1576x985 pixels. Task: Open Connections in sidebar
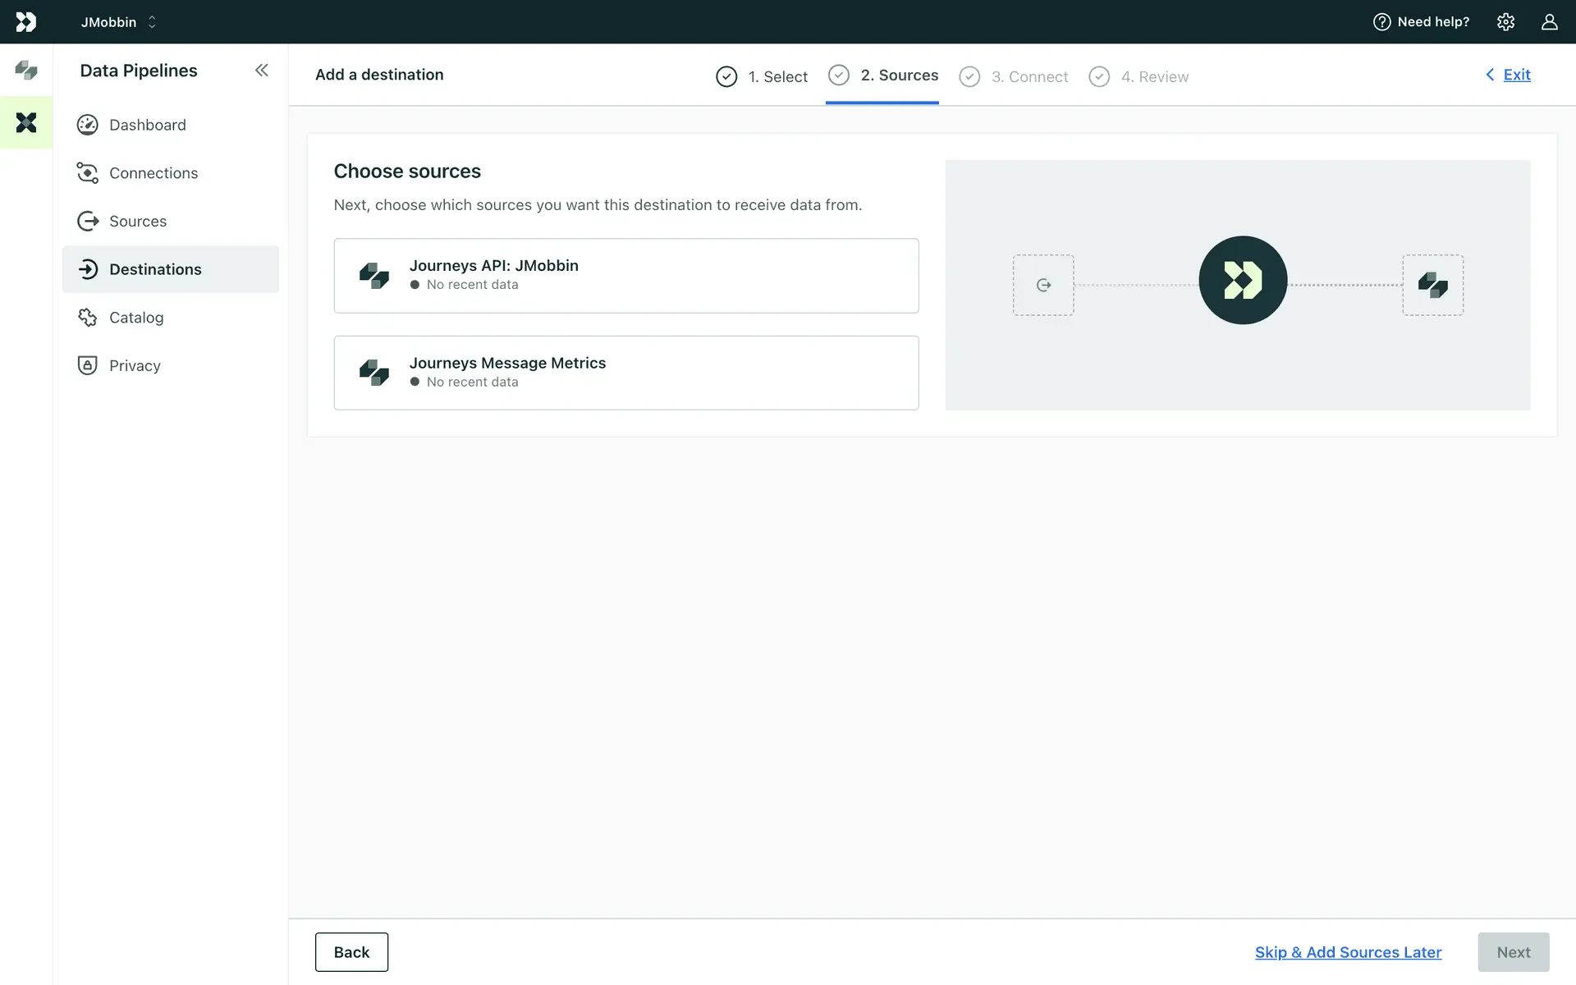click(x=153, y=173)
